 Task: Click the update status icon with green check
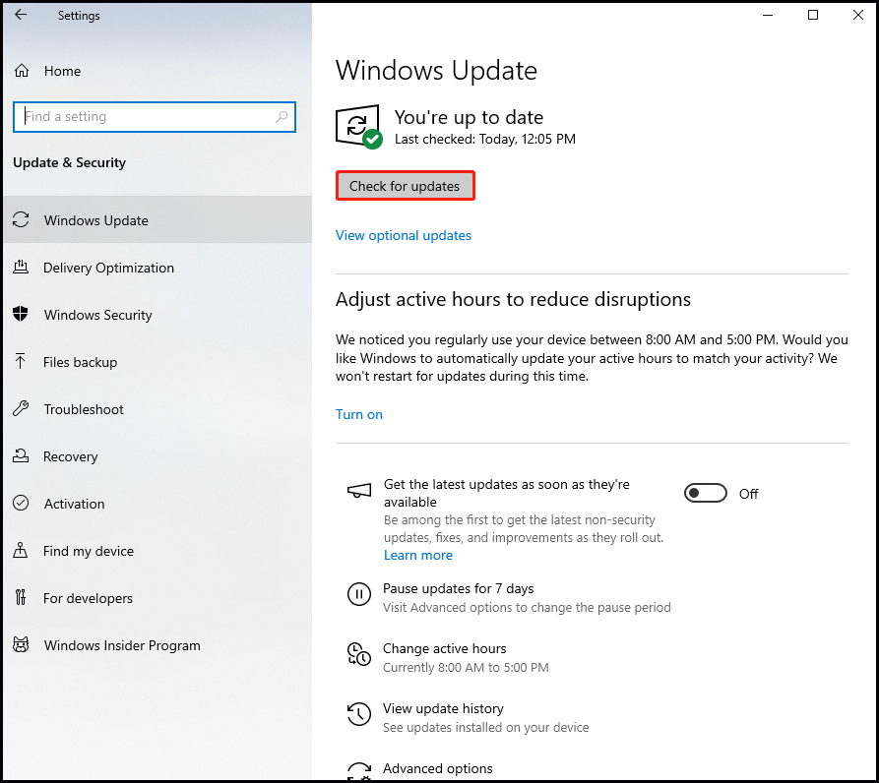pyautogui.click(x=358, y=127)
